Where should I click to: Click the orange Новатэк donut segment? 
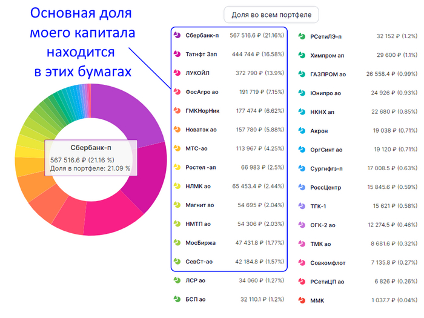click(34, 187)
